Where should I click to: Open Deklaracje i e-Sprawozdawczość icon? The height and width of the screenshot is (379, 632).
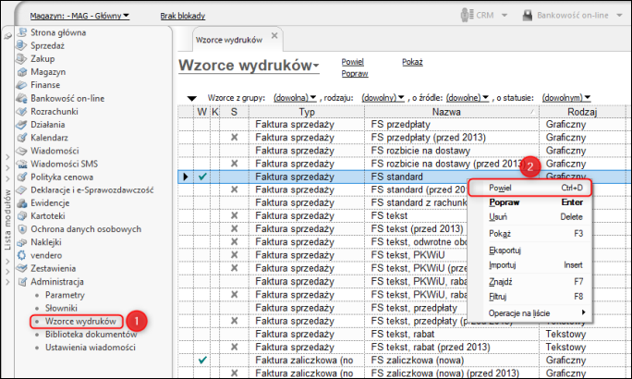(22, 189)
